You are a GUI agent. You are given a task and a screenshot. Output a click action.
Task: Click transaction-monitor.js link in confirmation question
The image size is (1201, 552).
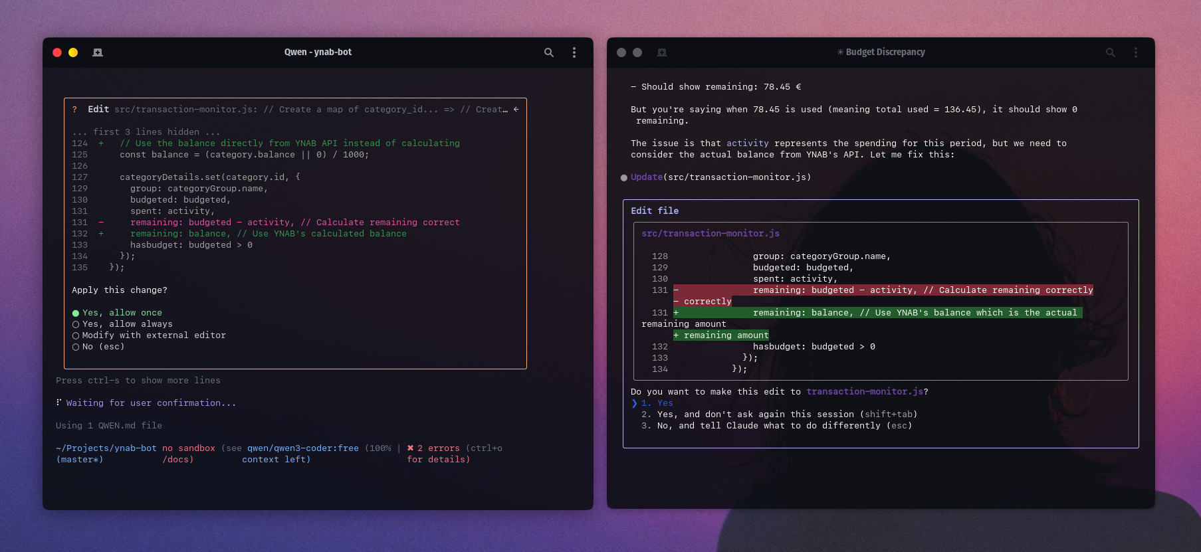pyautogui.click(x=865, y=392)
